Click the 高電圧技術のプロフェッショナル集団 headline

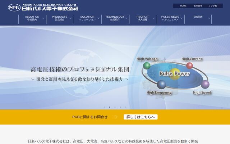(x=80, y=69)
